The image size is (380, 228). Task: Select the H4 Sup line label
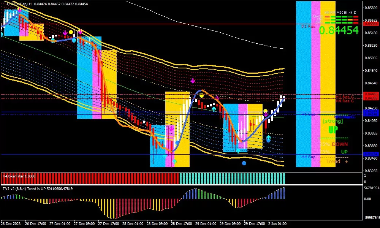[308, 157]
